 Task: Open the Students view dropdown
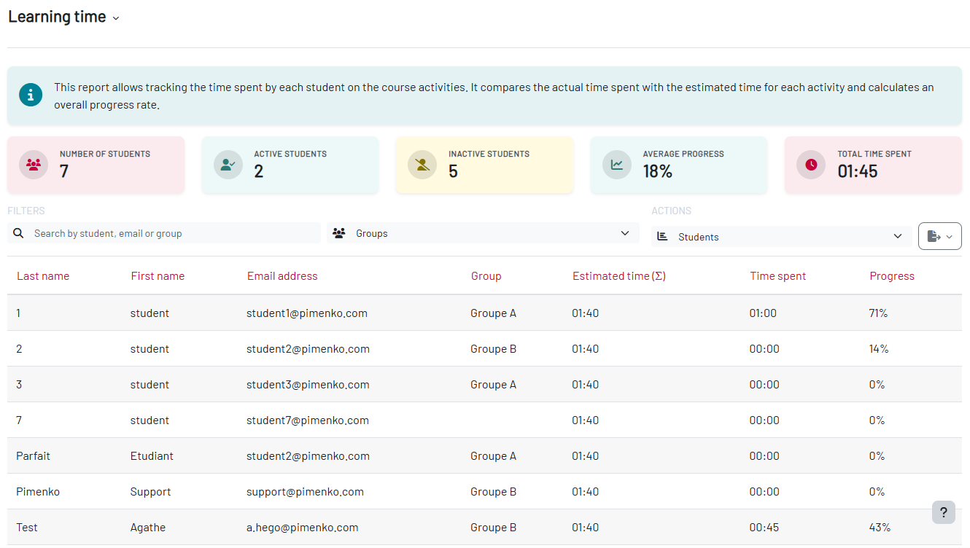pyautogui.click(x=781, y=237)
